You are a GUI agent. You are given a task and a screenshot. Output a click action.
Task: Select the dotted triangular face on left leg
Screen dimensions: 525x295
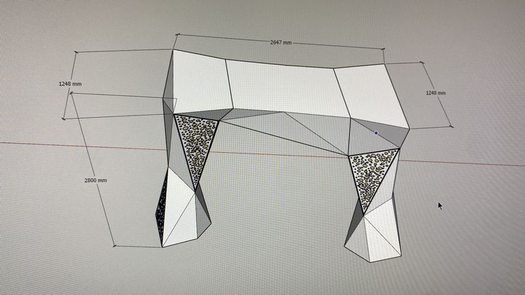(196, 142)
